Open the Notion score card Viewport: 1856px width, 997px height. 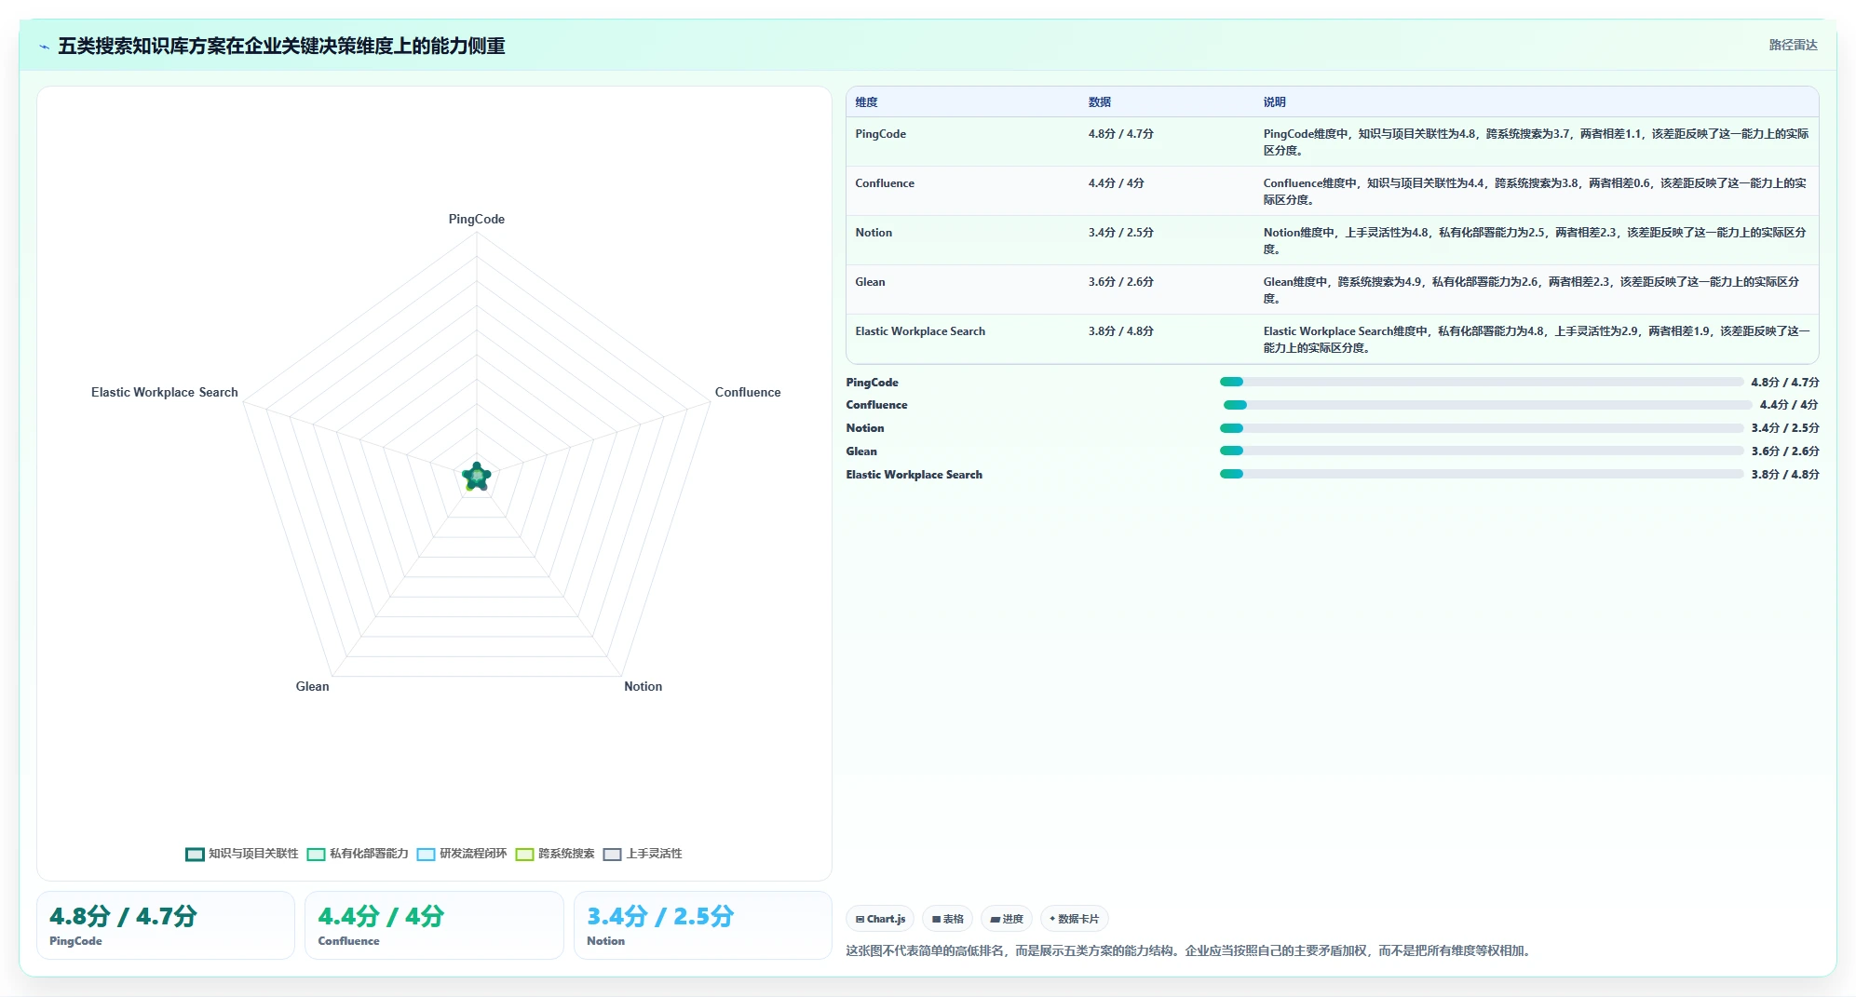[x=703, y=925]
